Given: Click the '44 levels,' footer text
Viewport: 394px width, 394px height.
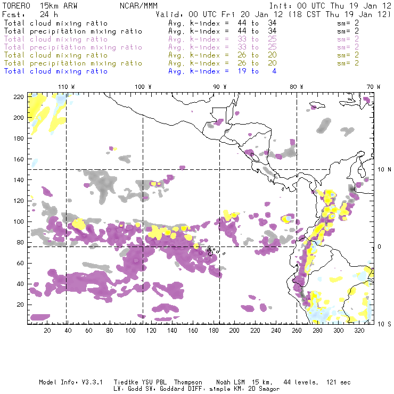Looking at the screenshot, I should point(301,382).
